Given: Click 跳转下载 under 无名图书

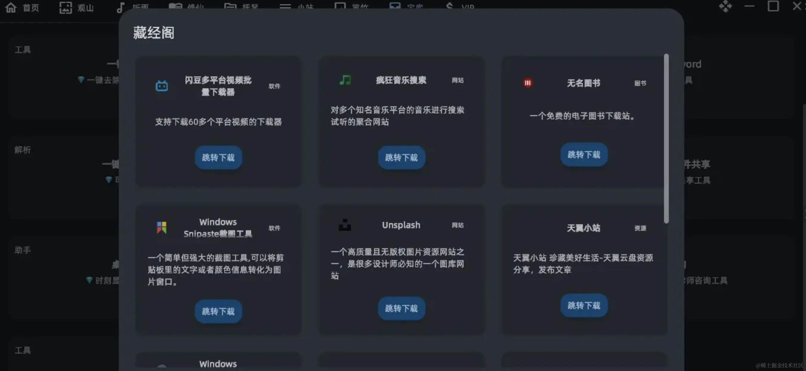Looking at the screenshot, I should pyautogui.click(x=584, y=154).
